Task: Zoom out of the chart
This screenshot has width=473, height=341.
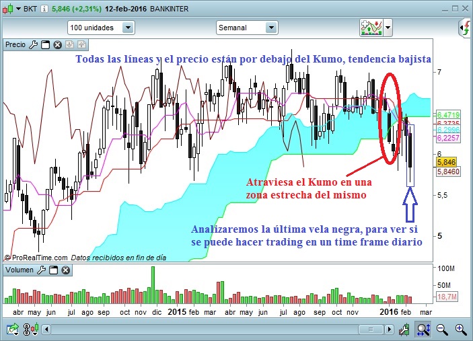Action: coord(442,330)
